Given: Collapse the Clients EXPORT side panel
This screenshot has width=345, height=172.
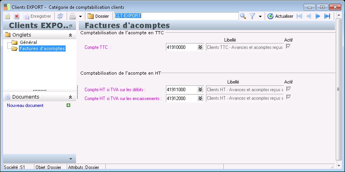Looking at the screenshot, I should (71, 26).
